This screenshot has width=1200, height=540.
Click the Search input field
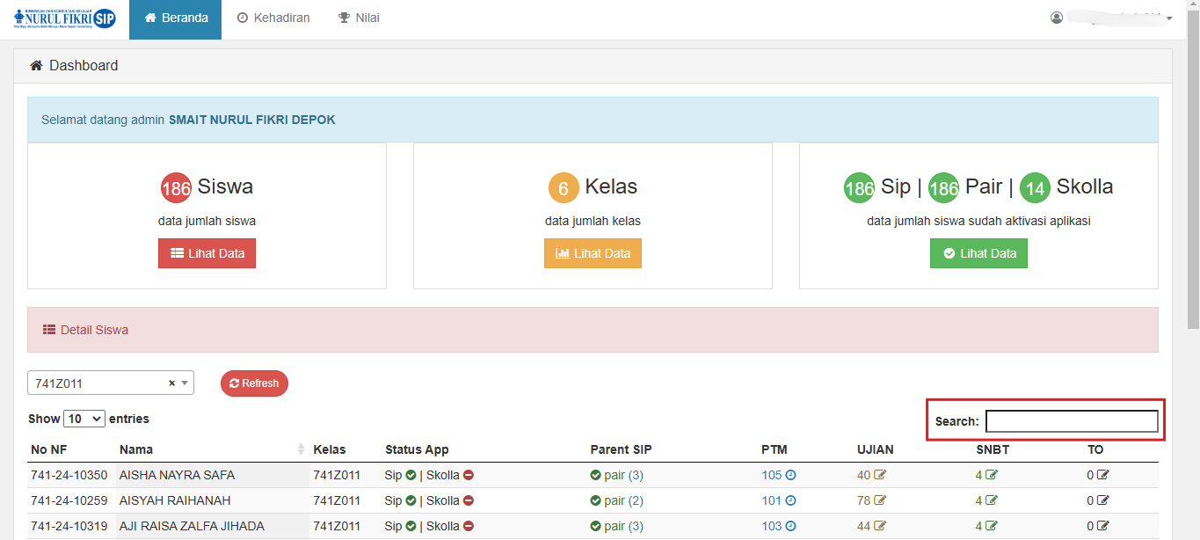point(1071,421)
